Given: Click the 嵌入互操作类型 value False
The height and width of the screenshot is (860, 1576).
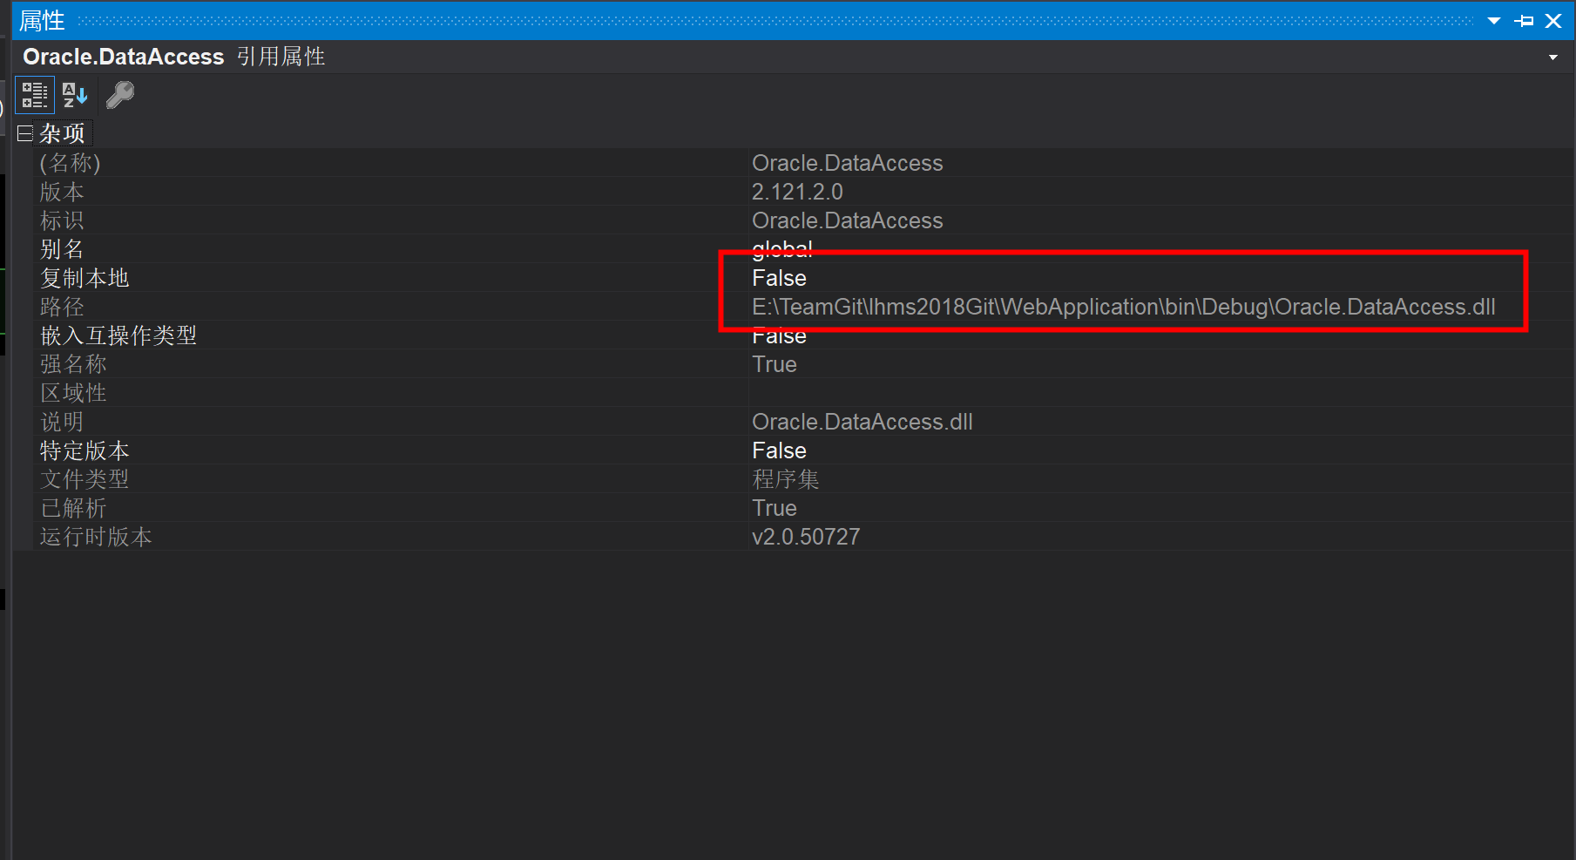Looking at the screenshot, I should coord(779,335).
